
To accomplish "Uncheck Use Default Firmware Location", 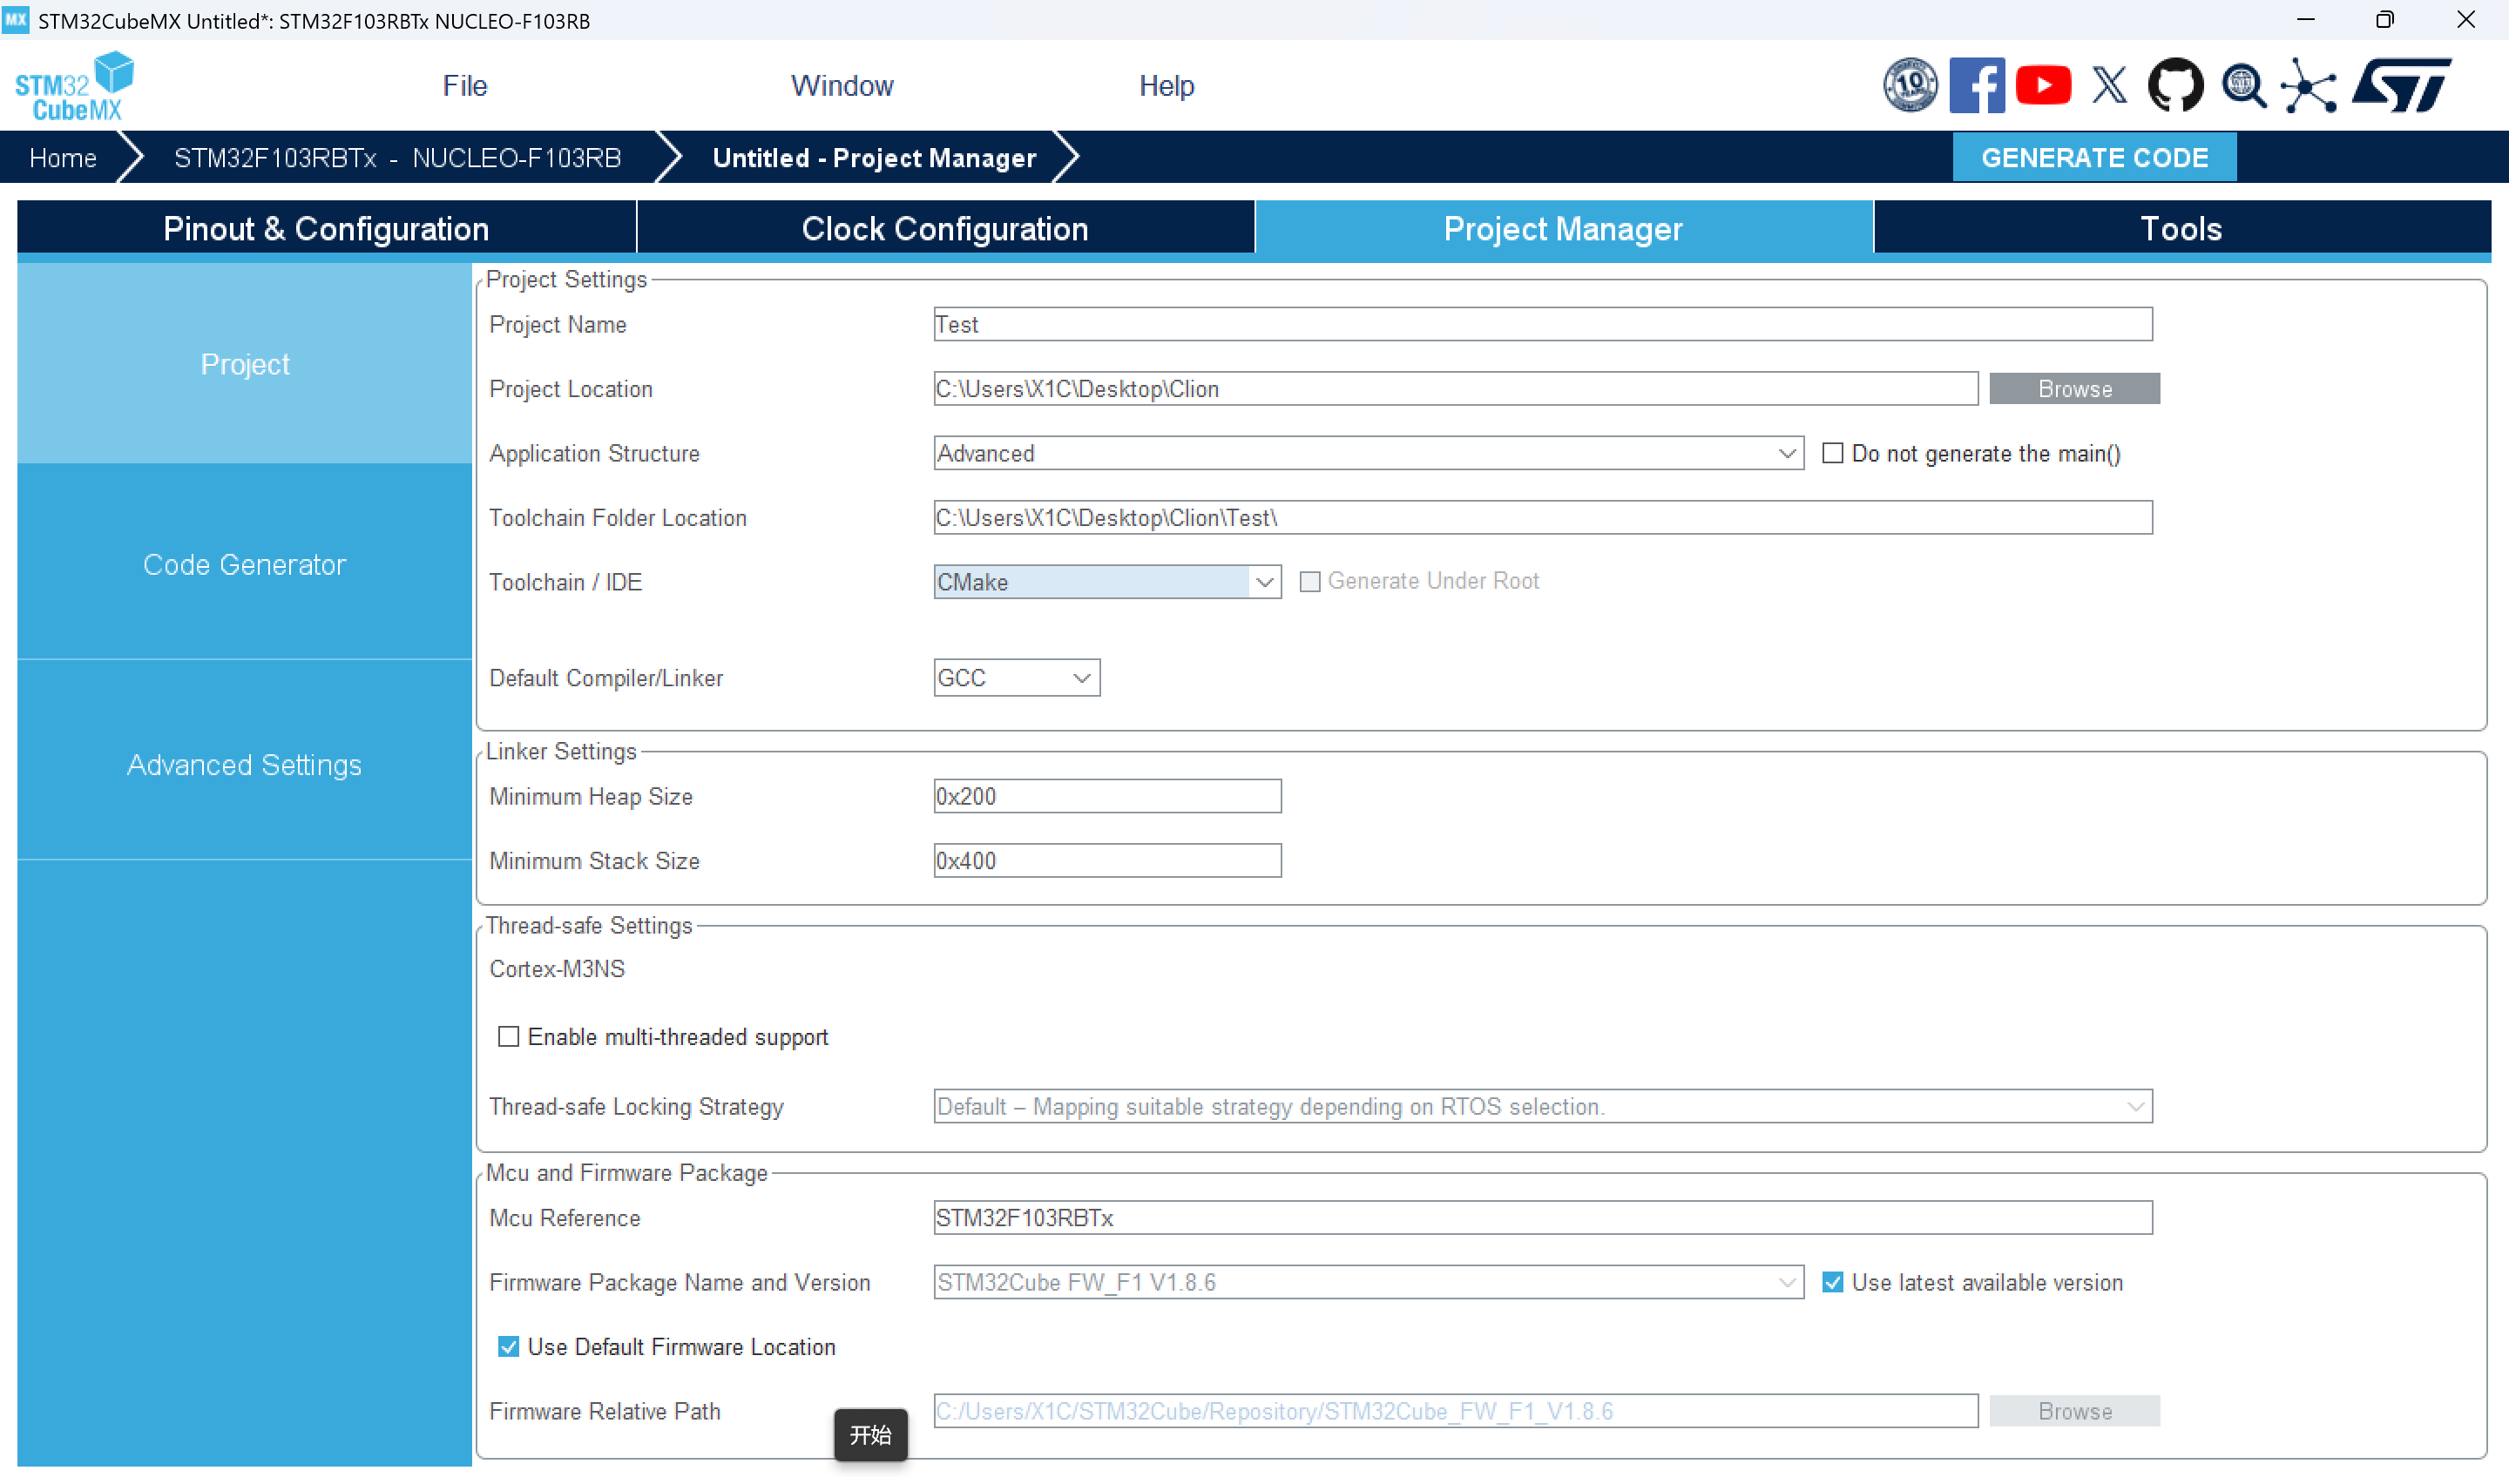I will tap(508, 1347).
